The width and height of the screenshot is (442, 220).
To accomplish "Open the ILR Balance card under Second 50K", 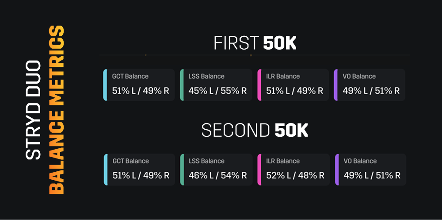I will [x=293, y=170].
